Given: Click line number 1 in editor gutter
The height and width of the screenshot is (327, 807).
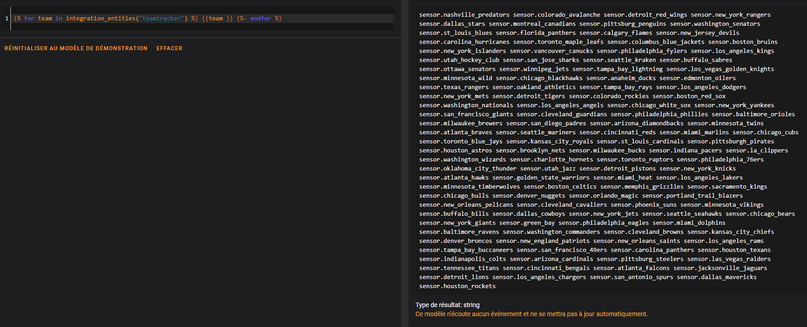Looking at the screenshot, I should point(7,19).
